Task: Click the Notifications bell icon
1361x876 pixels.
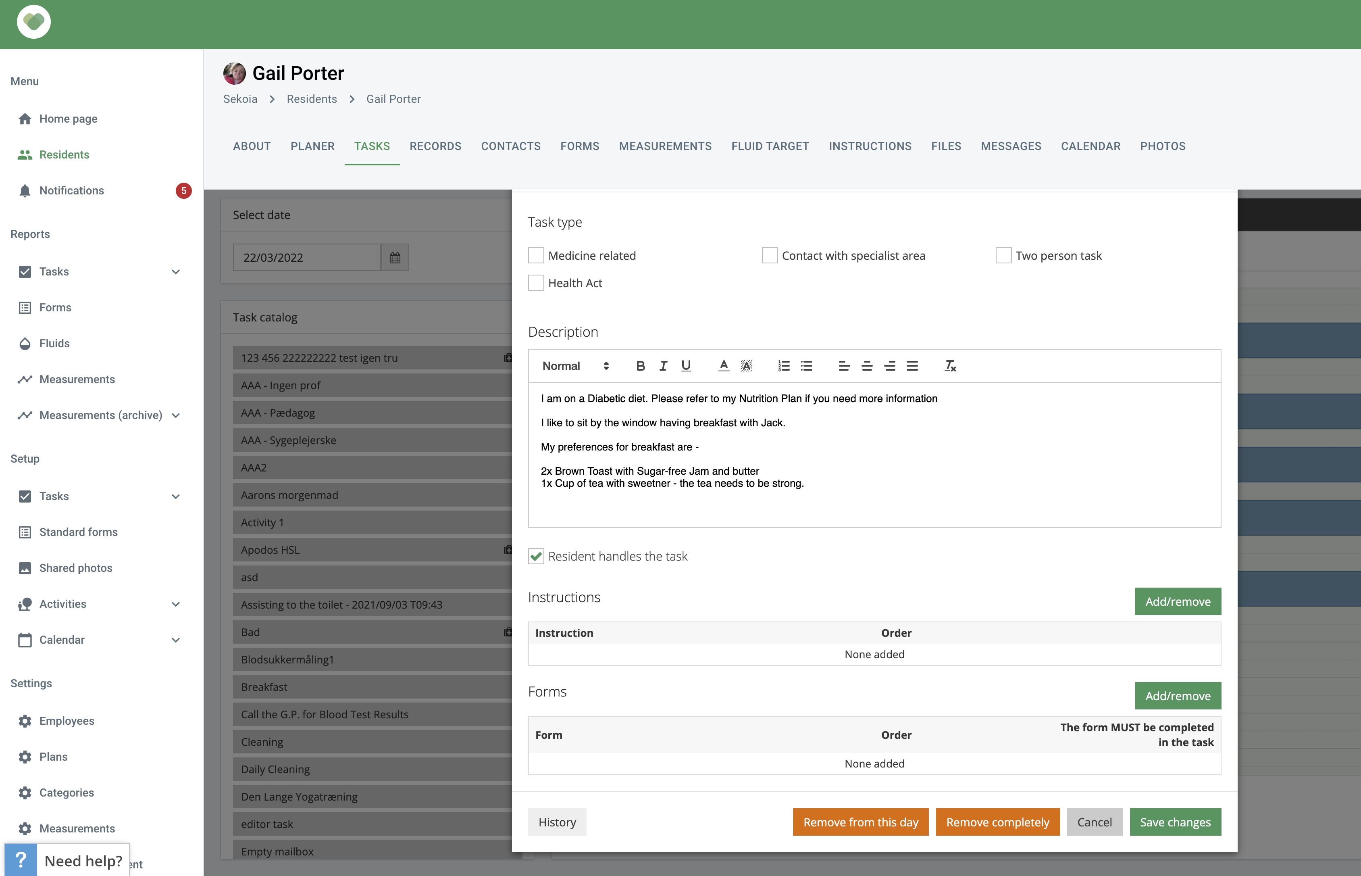Action: click(25, 190)
